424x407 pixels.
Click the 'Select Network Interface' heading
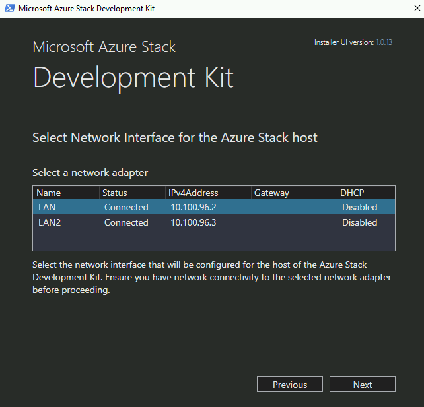coord(174,137)
